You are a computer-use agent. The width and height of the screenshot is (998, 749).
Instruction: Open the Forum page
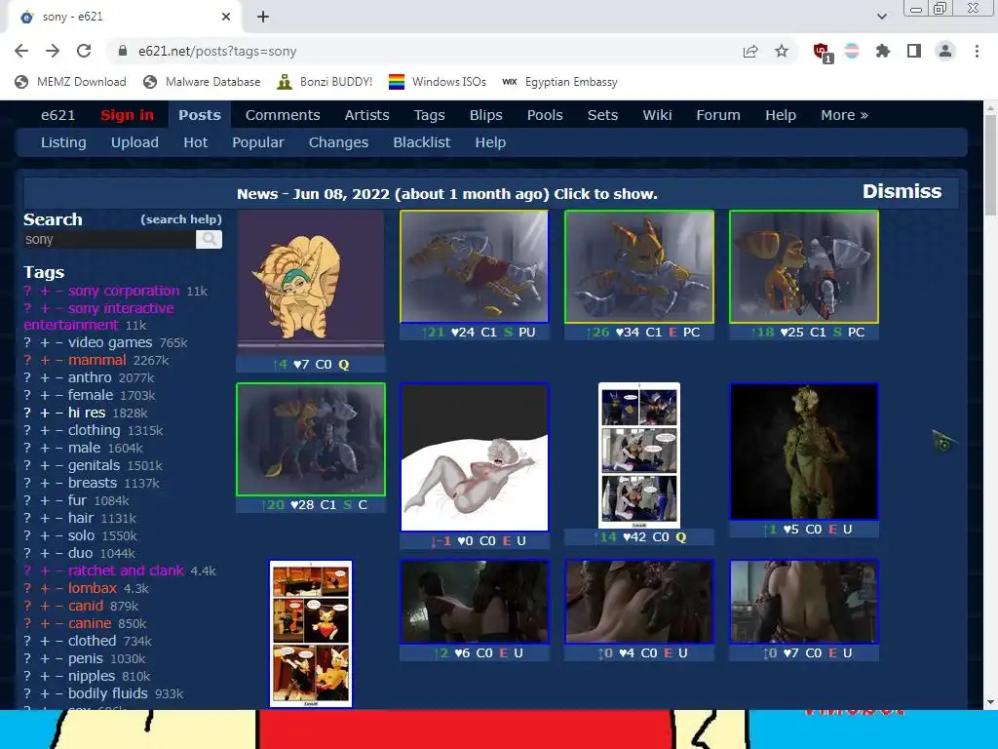click(718, 115)
